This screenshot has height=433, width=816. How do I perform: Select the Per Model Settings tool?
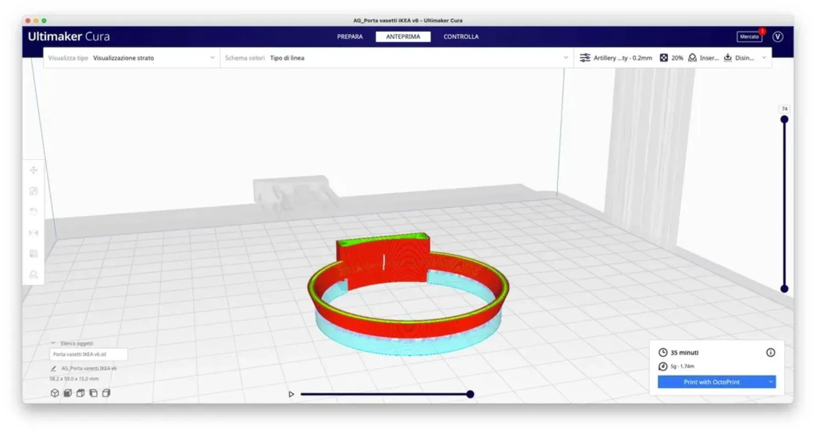(x=34, y=253)
